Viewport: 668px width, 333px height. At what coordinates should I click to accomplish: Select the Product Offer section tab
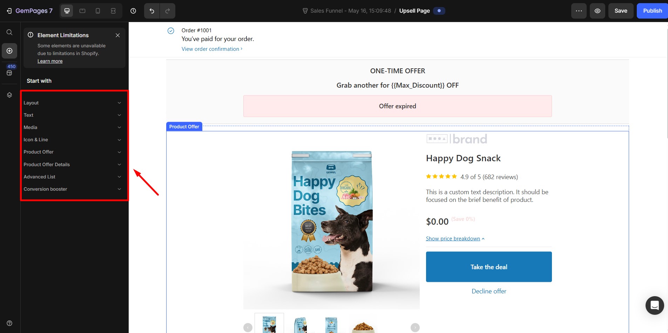click(184, 127)
